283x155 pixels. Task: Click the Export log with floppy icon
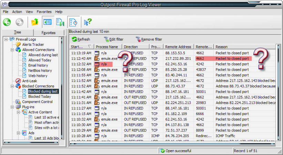pos(60,22)
